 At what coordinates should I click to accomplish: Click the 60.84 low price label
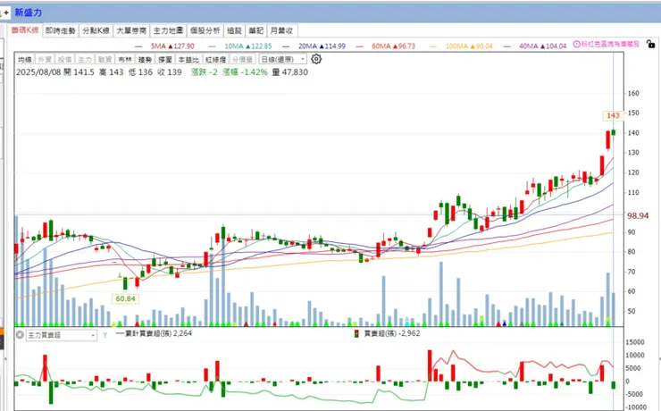(125, 298)
